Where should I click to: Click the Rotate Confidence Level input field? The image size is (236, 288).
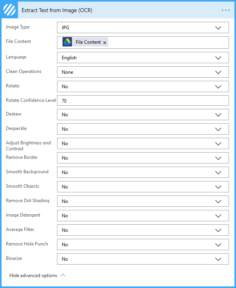click(x=143, y=100)
